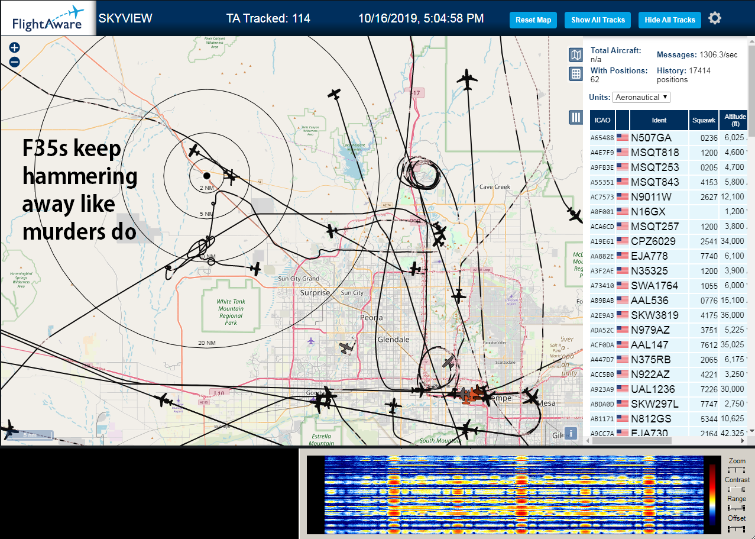The width and height of the screenshot is (755, 539).
Task: Select the MSQT257 aircraft row
Action: coord(669,226)
